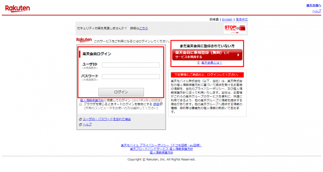Viewport: 323px width, 172px height.
Task: Click the ログイン button
Action: (x=121, y=92)
